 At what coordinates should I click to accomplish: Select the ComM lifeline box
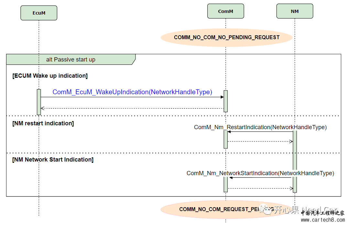(225, 11)
